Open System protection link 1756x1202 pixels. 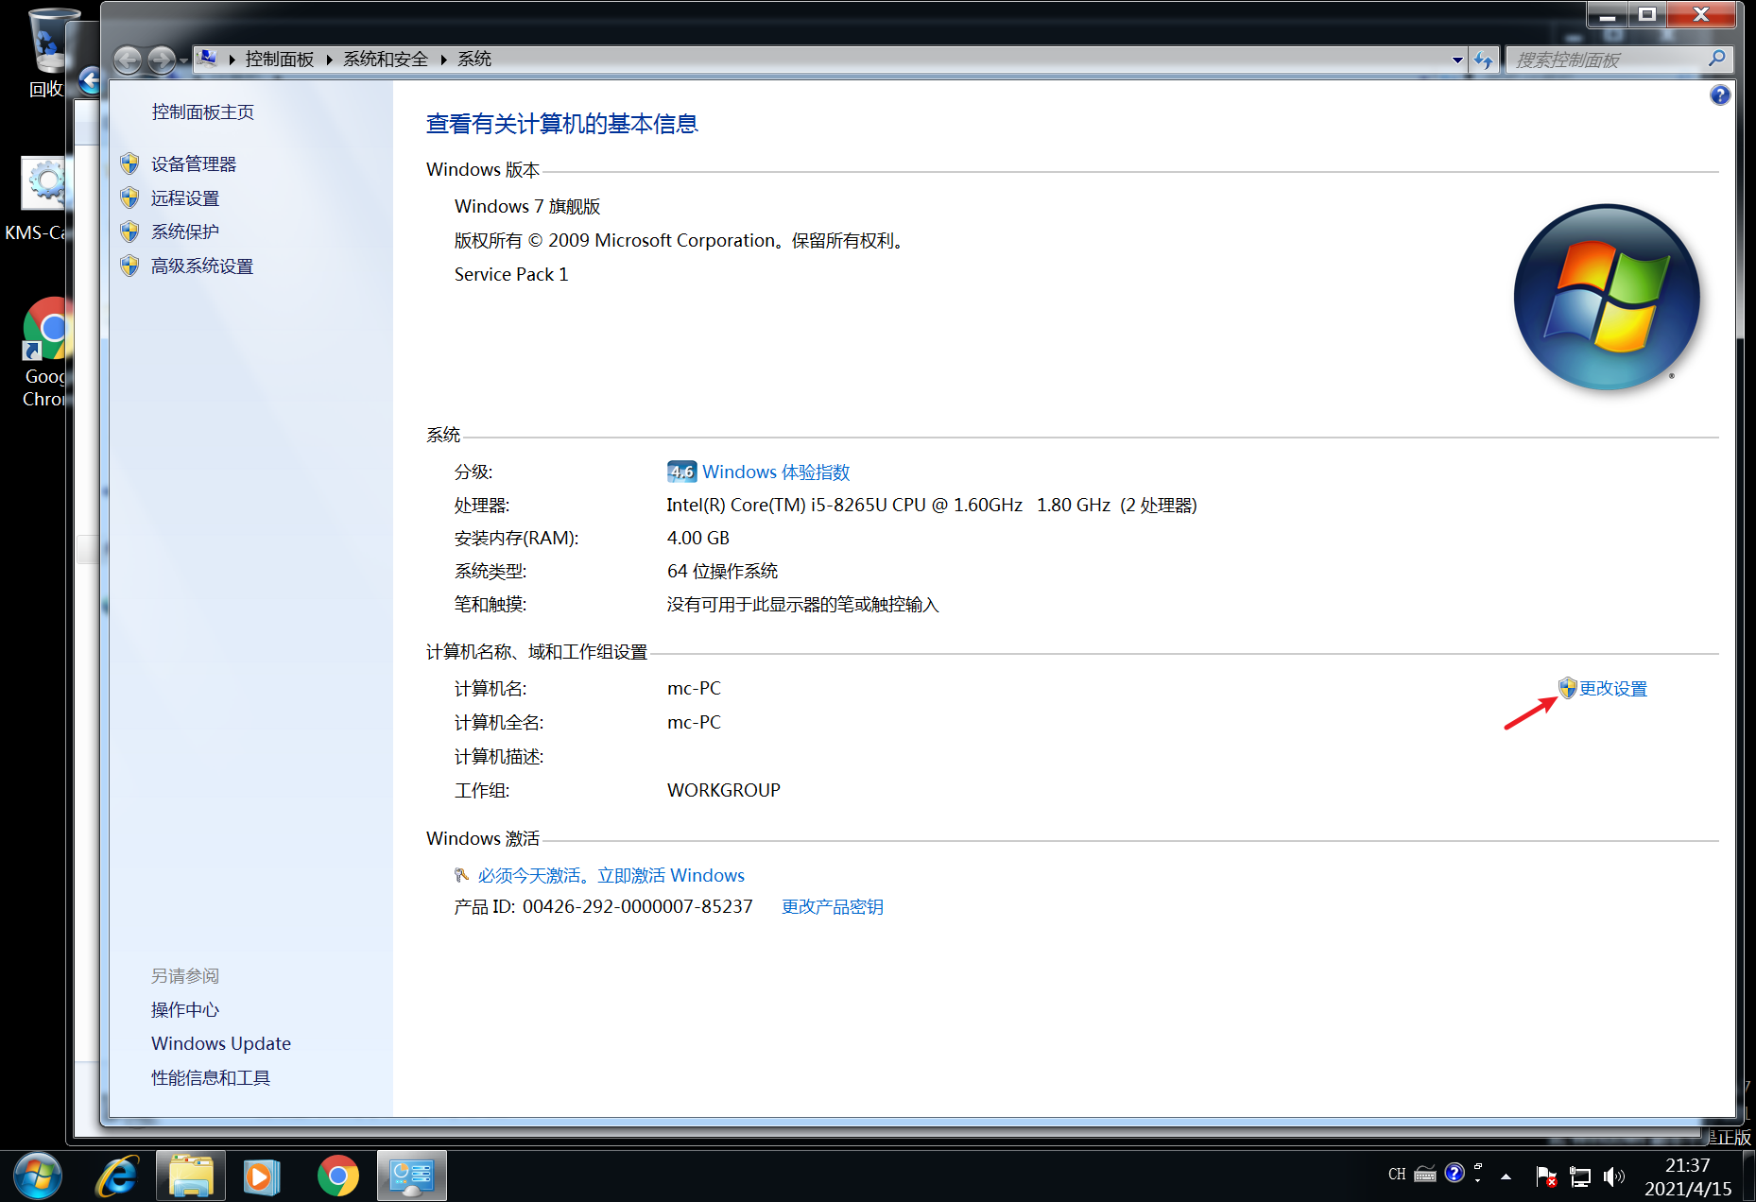pos(185,232)
